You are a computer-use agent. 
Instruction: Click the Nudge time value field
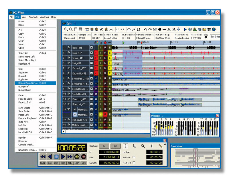(x=154, y=152)
